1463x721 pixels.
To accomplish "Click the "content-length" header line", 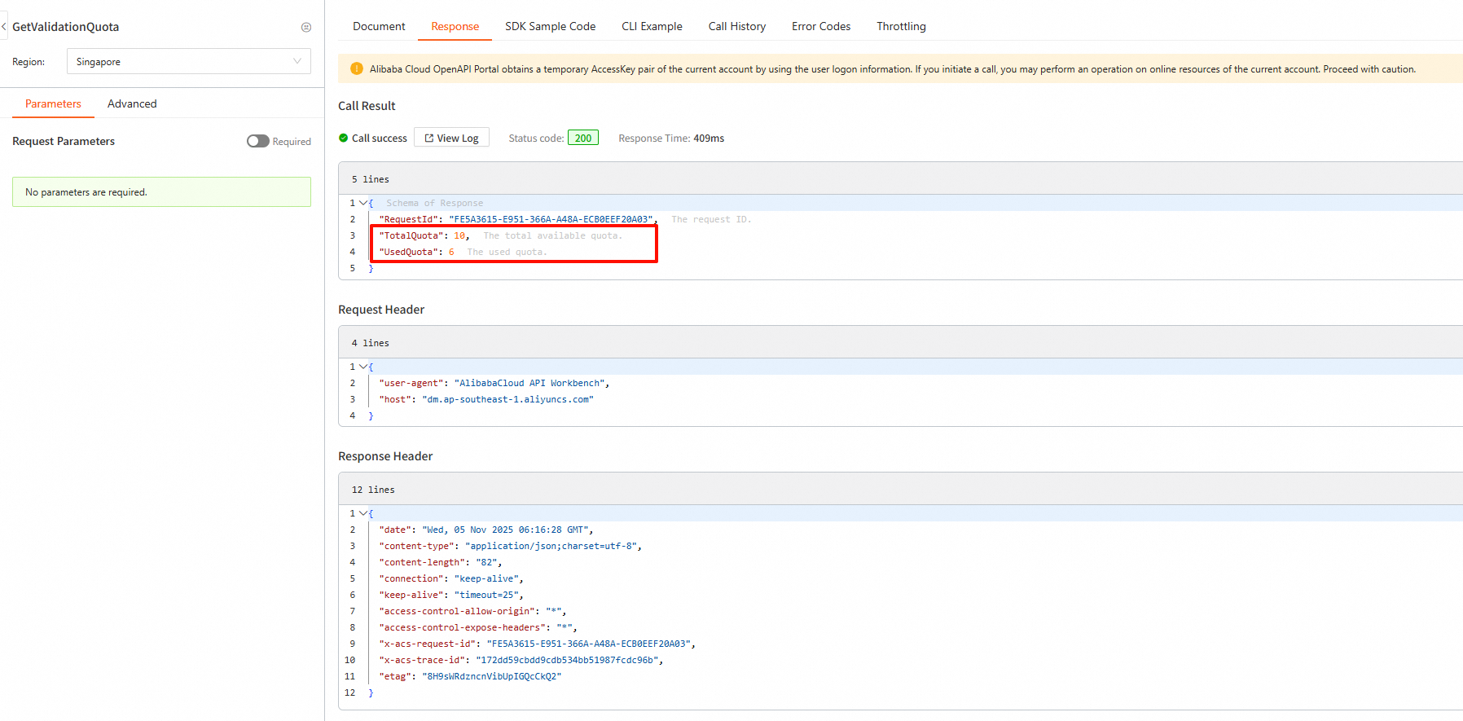I will pos(440,562).
